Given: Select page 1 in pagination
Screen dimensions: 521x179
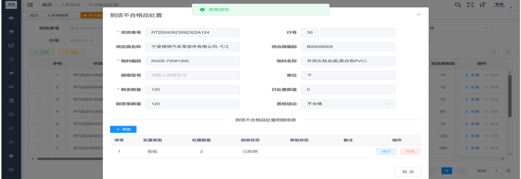Looking at the screenshot, I should click(x=447, y=170).
